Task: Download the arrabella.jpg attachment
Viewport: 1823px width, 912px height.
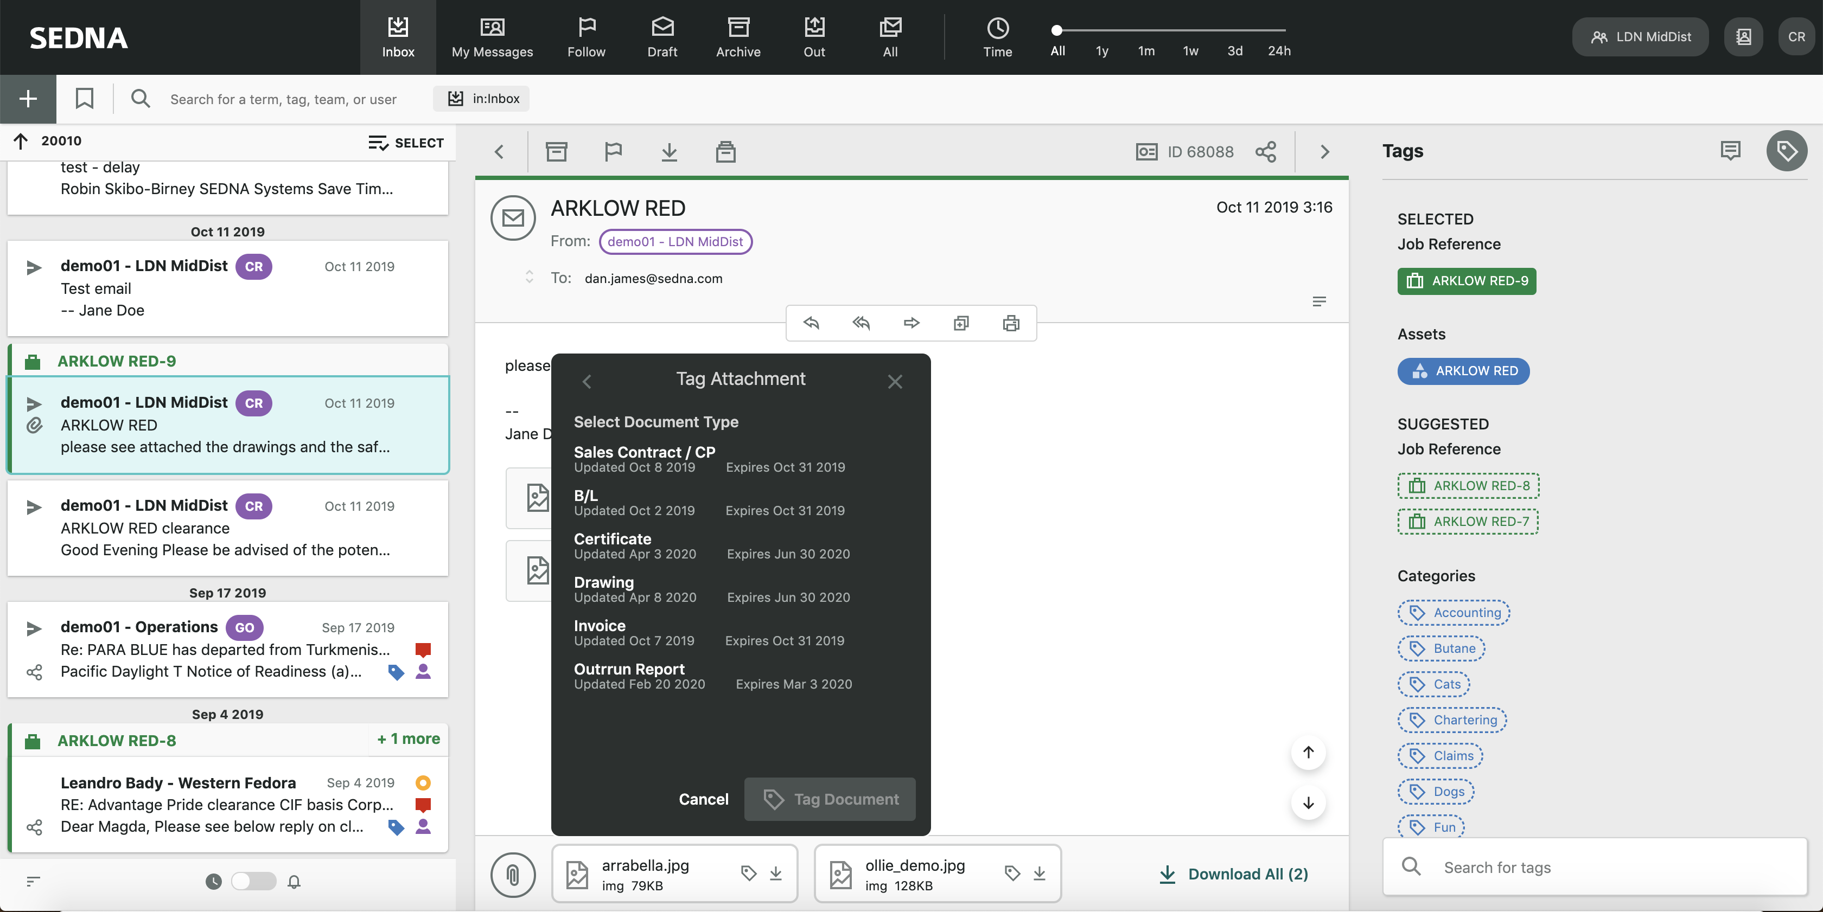Action: (776, 873)
